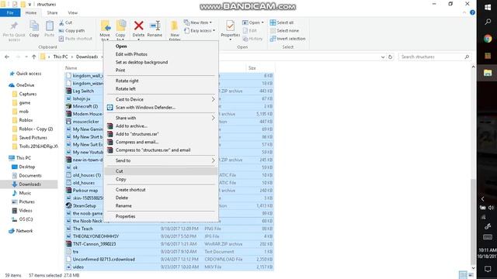This screenshot has height=279, width=497.
Task: Click Select none in ribbon
Action: (284, 31)
